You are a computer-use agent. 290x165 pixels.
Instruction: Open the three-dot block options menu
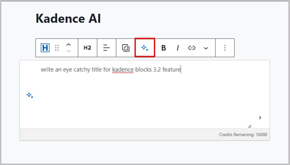coord(225,48)
